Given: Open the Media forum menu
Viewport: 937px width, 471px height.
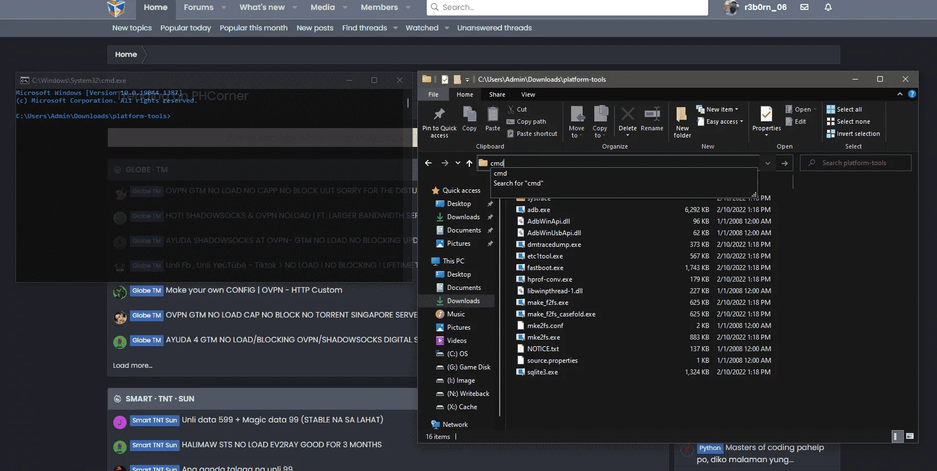Looking at the screenshot, I should [323, 7].
